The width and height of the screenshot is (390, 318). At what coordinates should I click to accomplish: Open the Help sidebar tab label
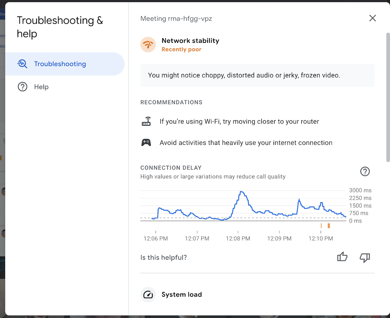pyautogui.click(x=41, y=87)
